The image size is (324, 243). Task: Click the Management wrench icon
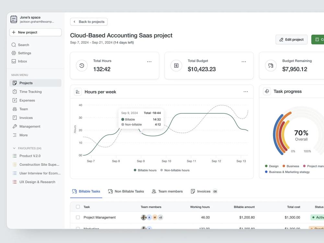coord(15,126)
